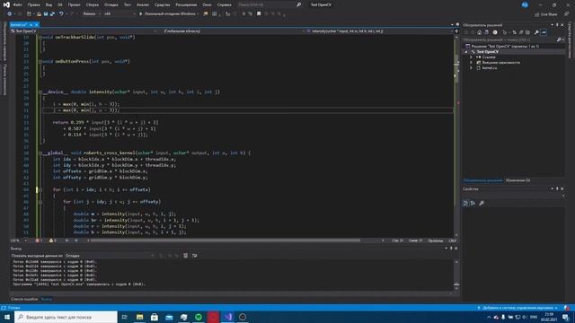Toggle word wrap in the Output panel
Image resolution: width=575 pixels, height=323 pixels.
(194, 256)
